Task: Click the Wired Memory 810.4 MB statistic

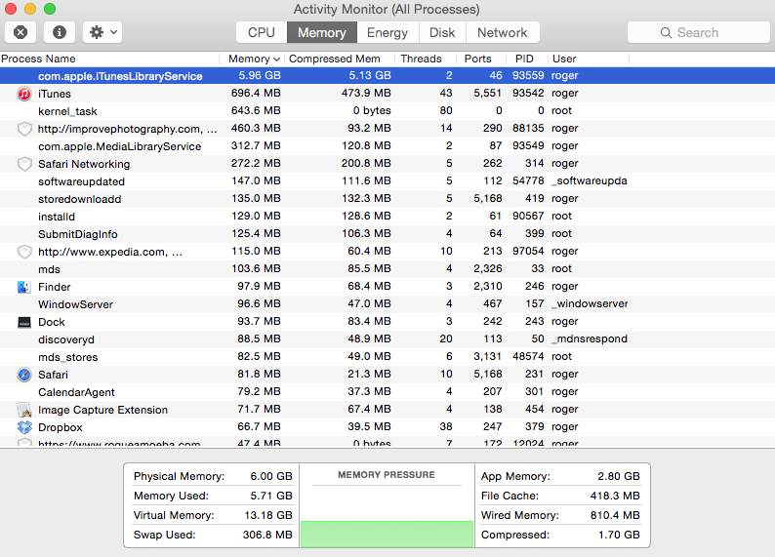Action: [x=560, y=515]
